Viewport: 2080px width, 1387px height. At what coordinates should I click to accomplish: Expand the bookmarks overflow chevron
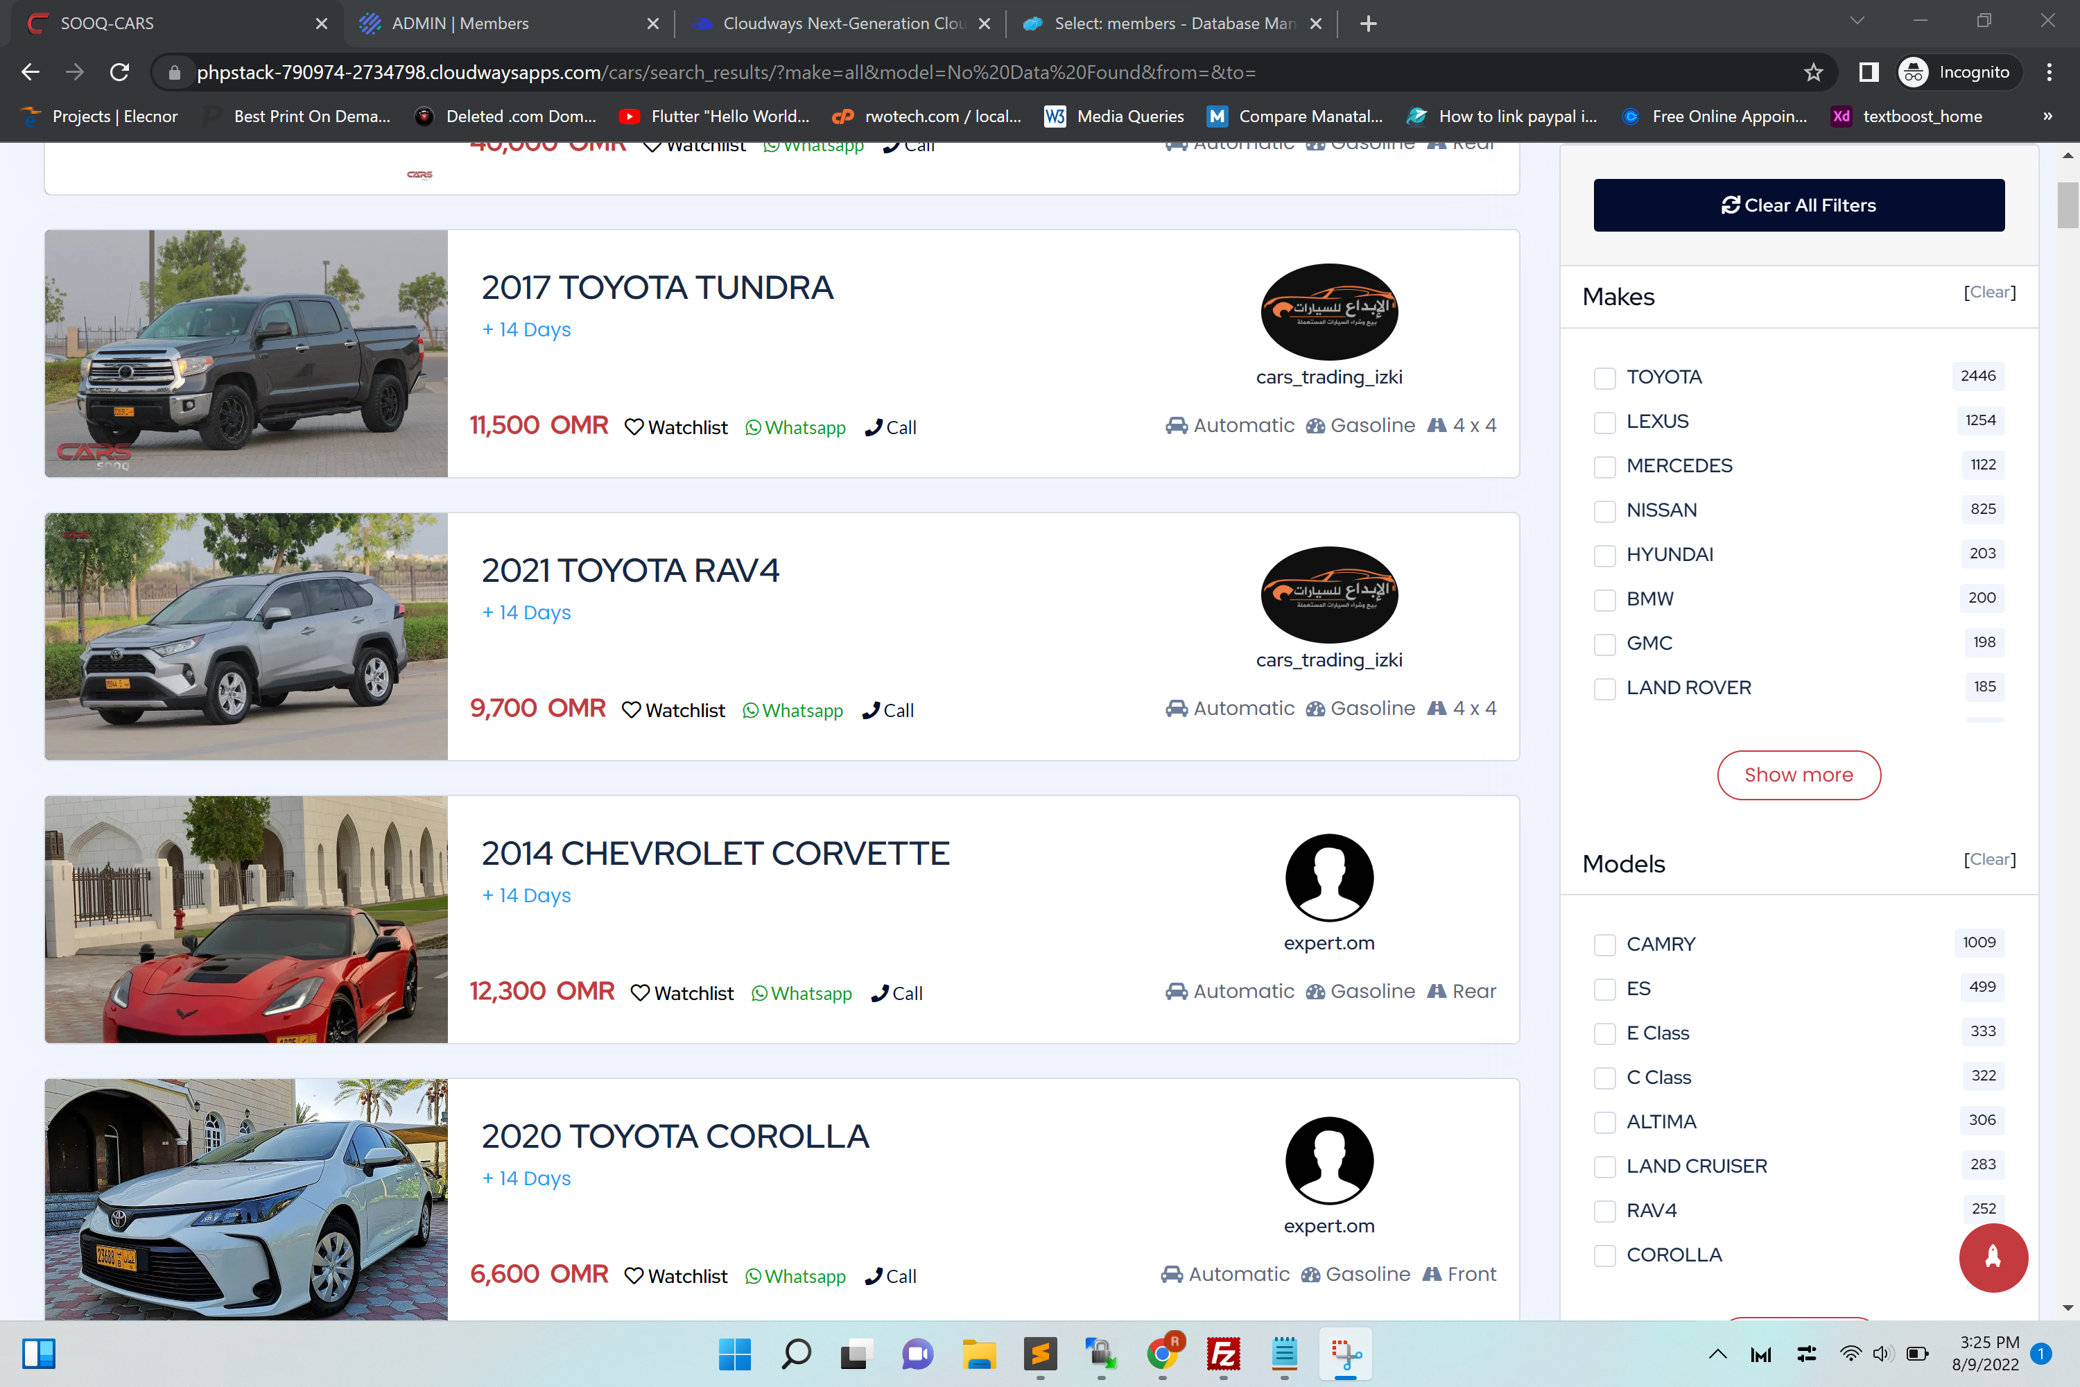coord(2047,116)
